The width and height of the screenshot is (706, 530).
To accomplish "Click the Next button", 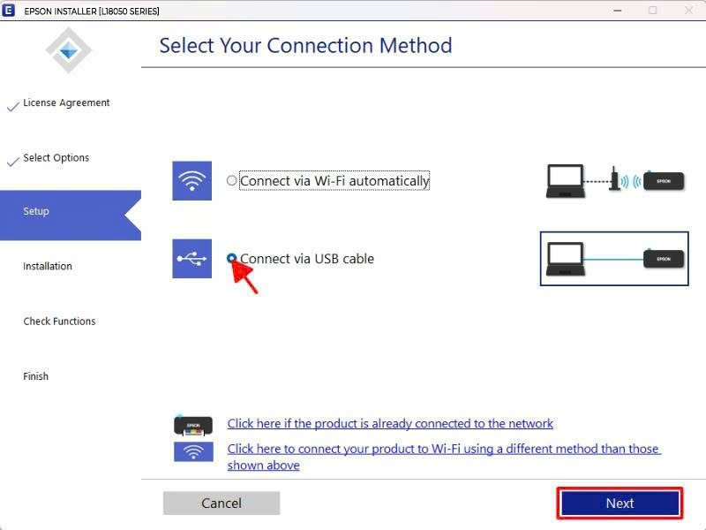I will point(620,503).
